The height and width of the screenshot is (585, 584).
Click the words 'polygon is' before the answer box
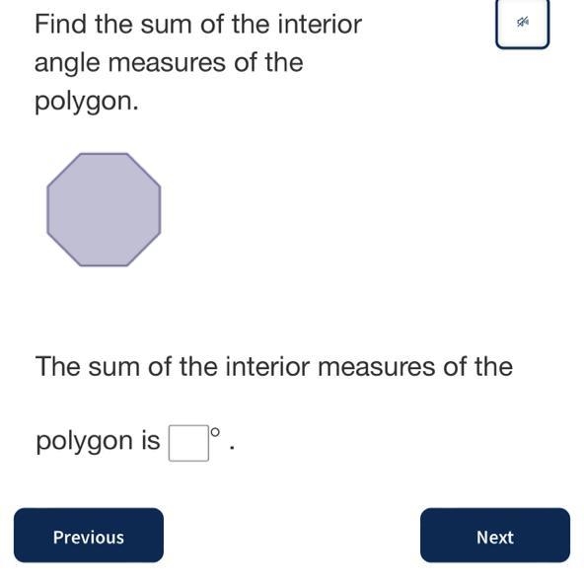(98, 441)
